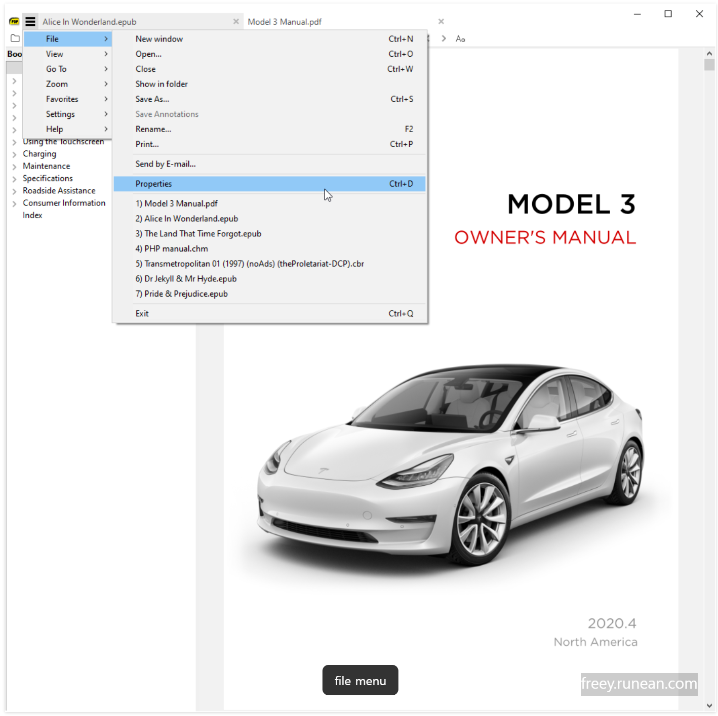Screen dimensions: 718x716
Task: Go to Roadside Assistance bookmark
Action: click(59, 191)
